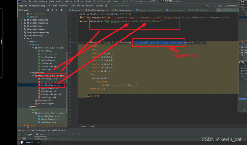Screen dimensions: 247x145
Task: Select One2OneMapperTest class in test folder
Action: pyautogui.click(x=49, y=116)
